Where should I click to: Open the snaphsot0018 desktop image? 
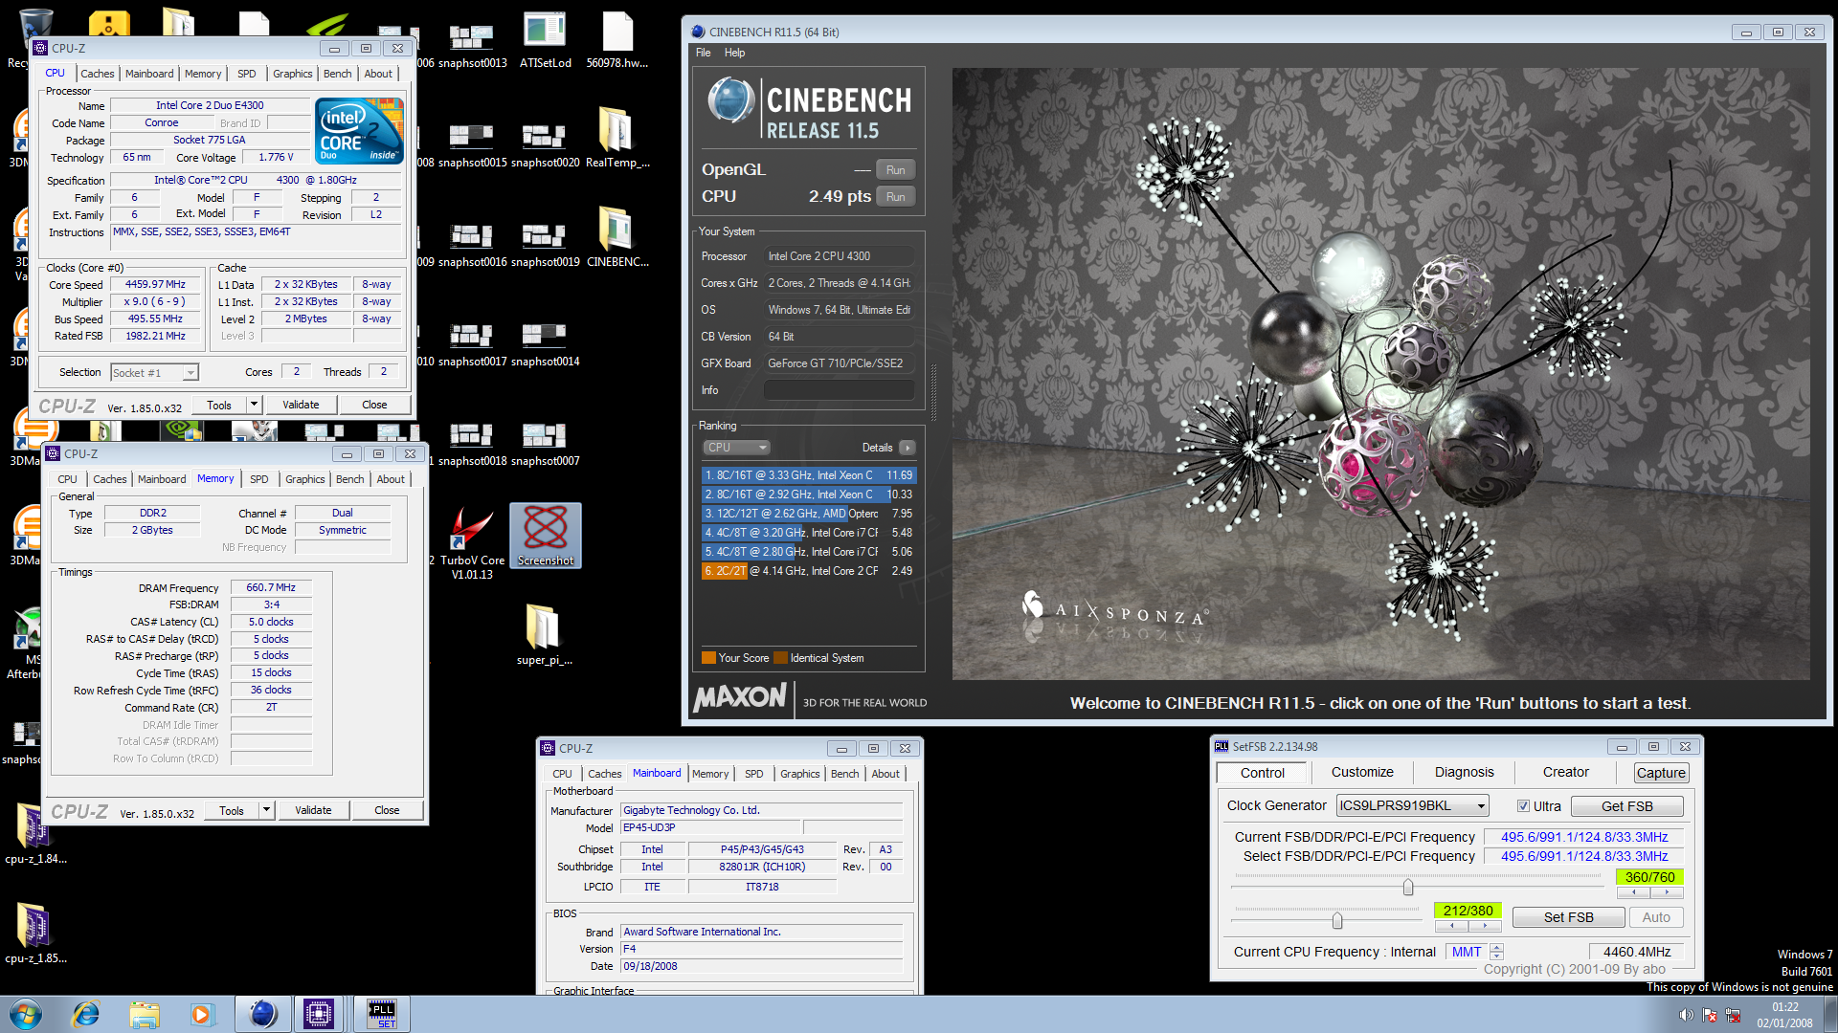(x=472, y=442)
